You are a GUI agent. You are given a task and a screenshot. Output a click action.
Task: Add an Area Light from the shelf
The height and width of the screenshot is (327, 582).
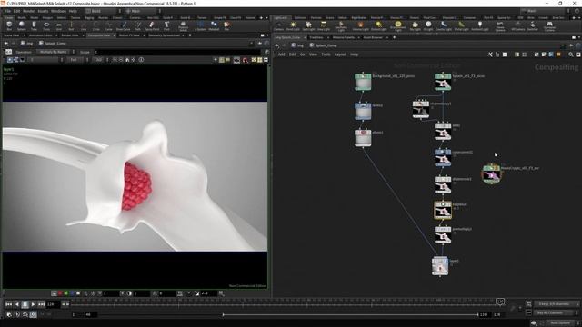[x=324, y=26]
